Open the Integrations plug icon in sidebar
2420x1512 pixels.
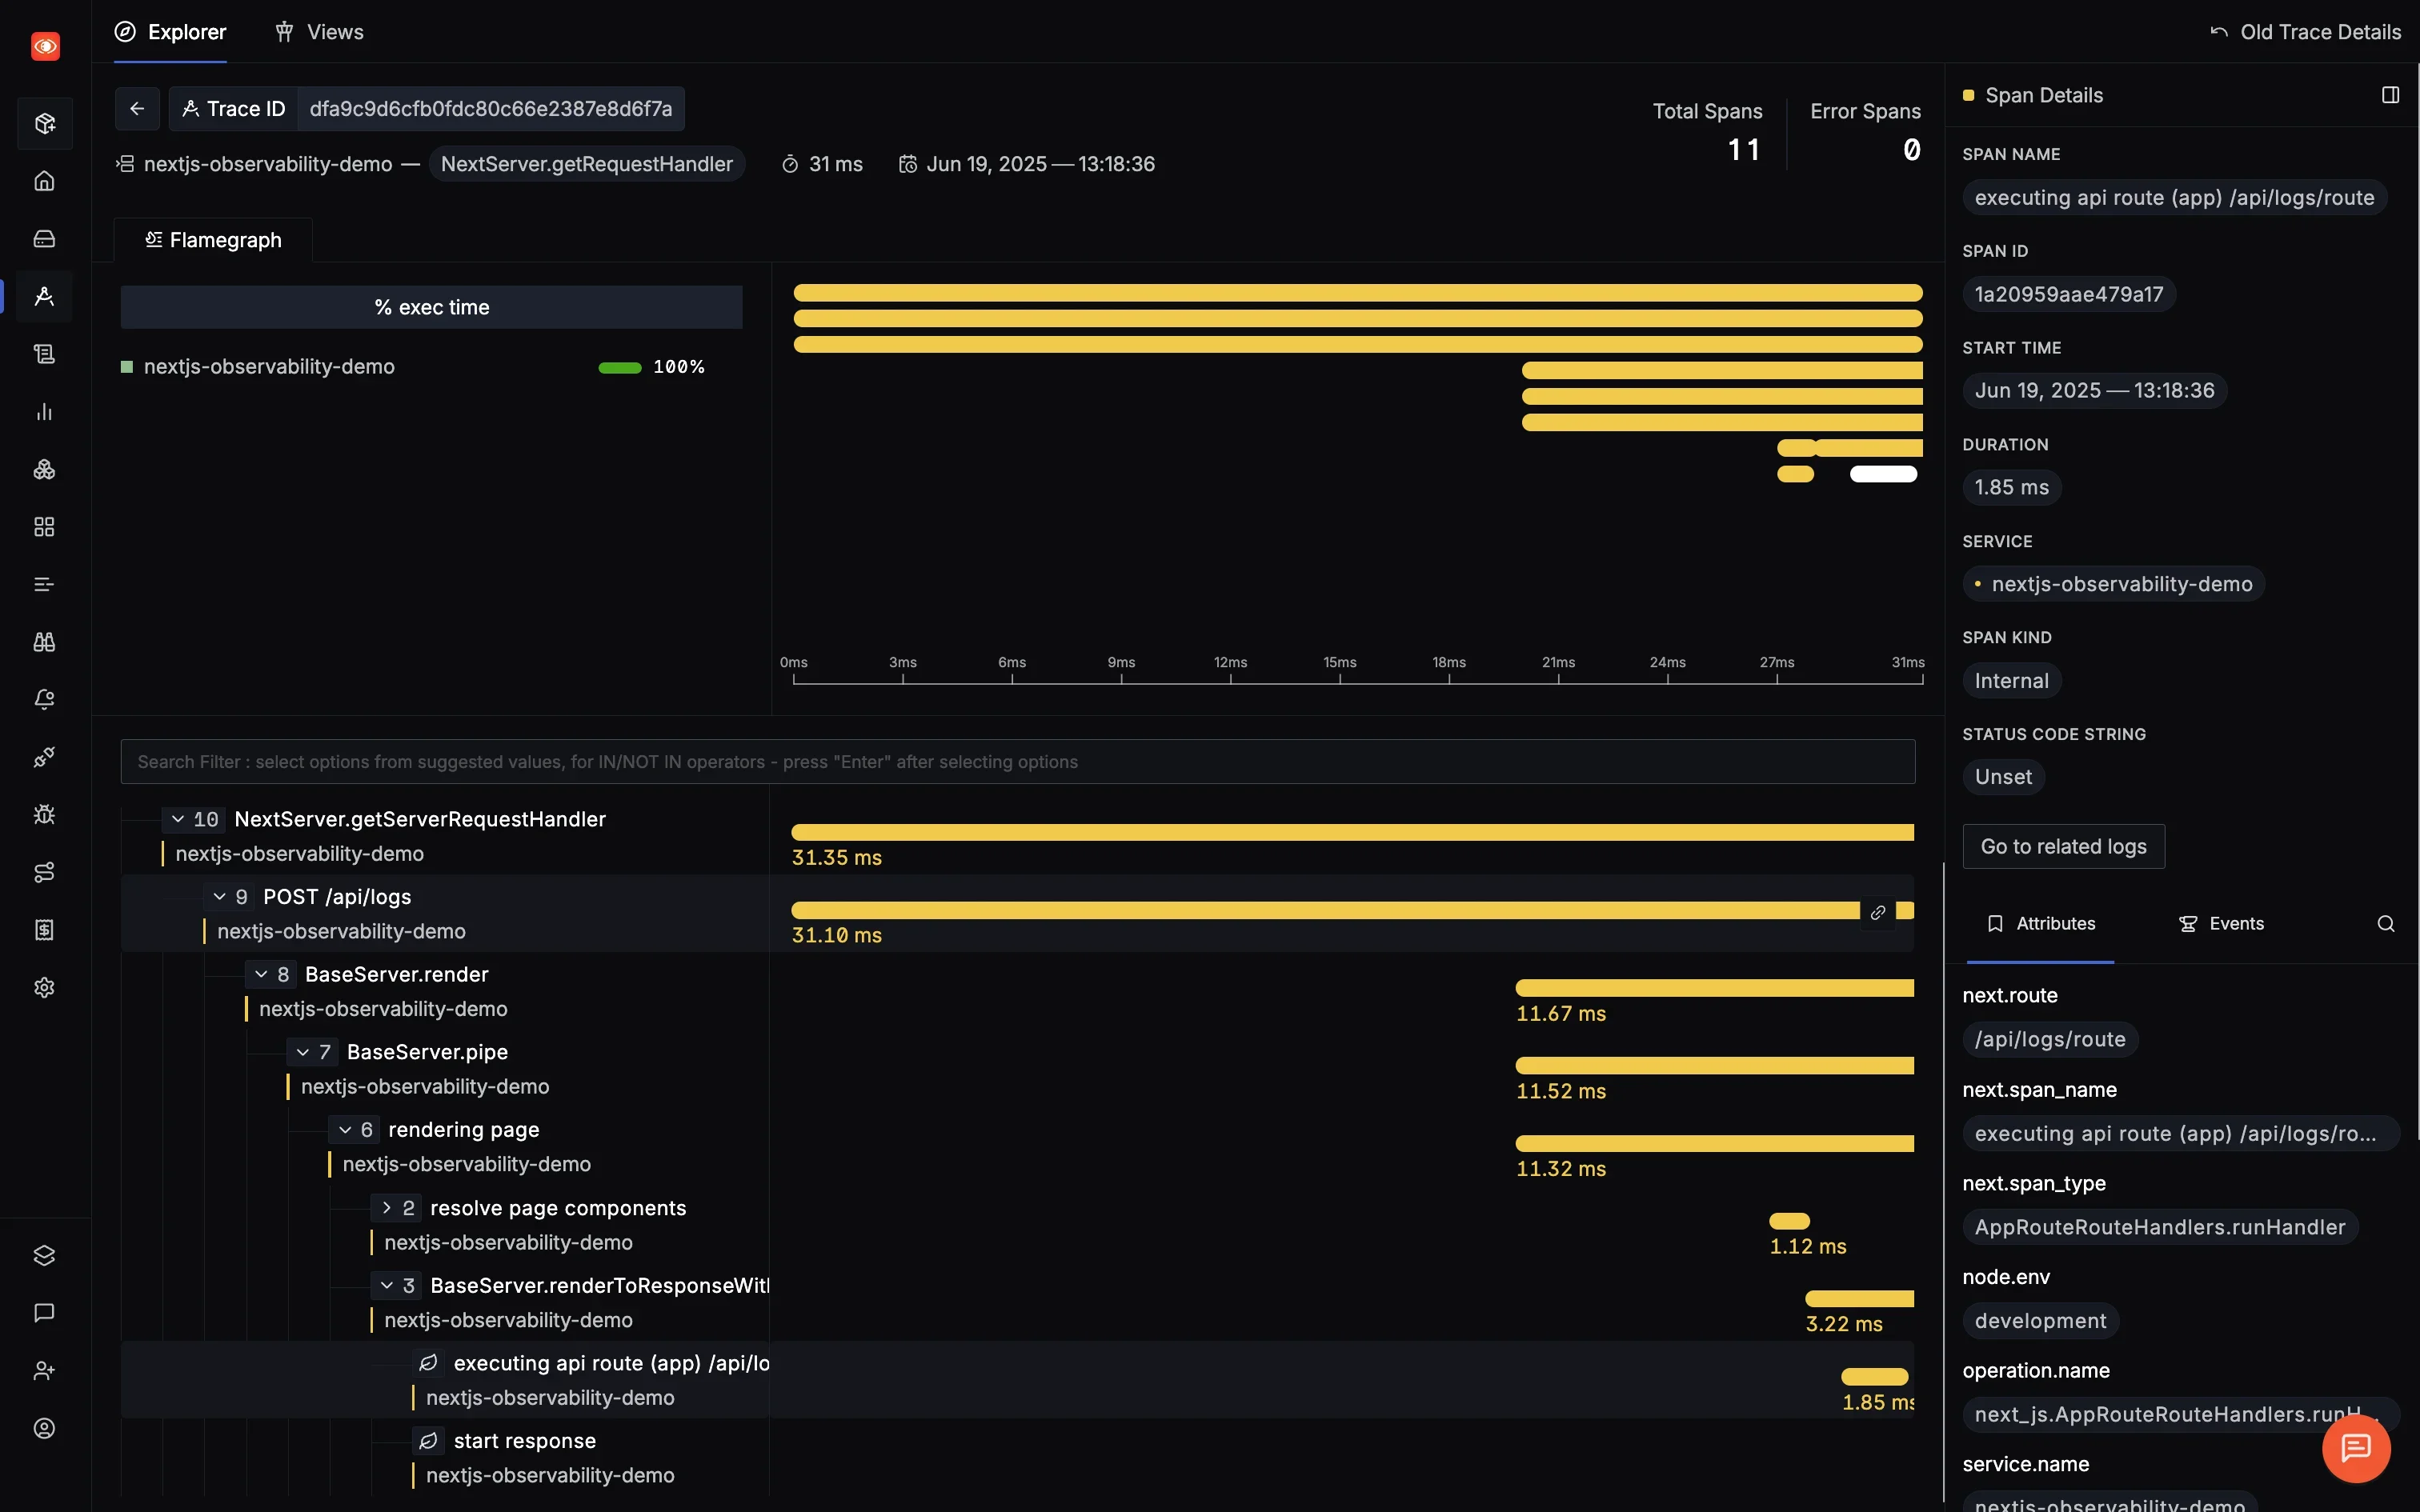pos(44,757)
